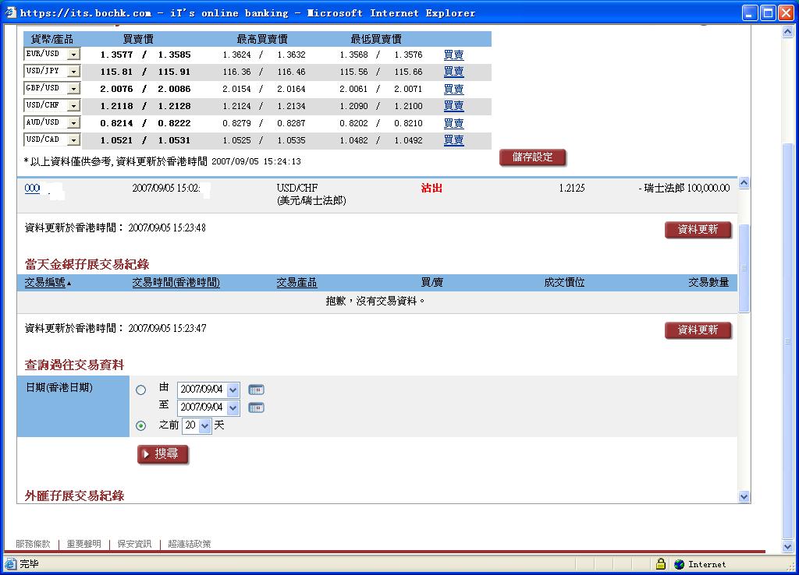Click 成交價位 column header
Screen dimensions: 799x575
[564, 282]
